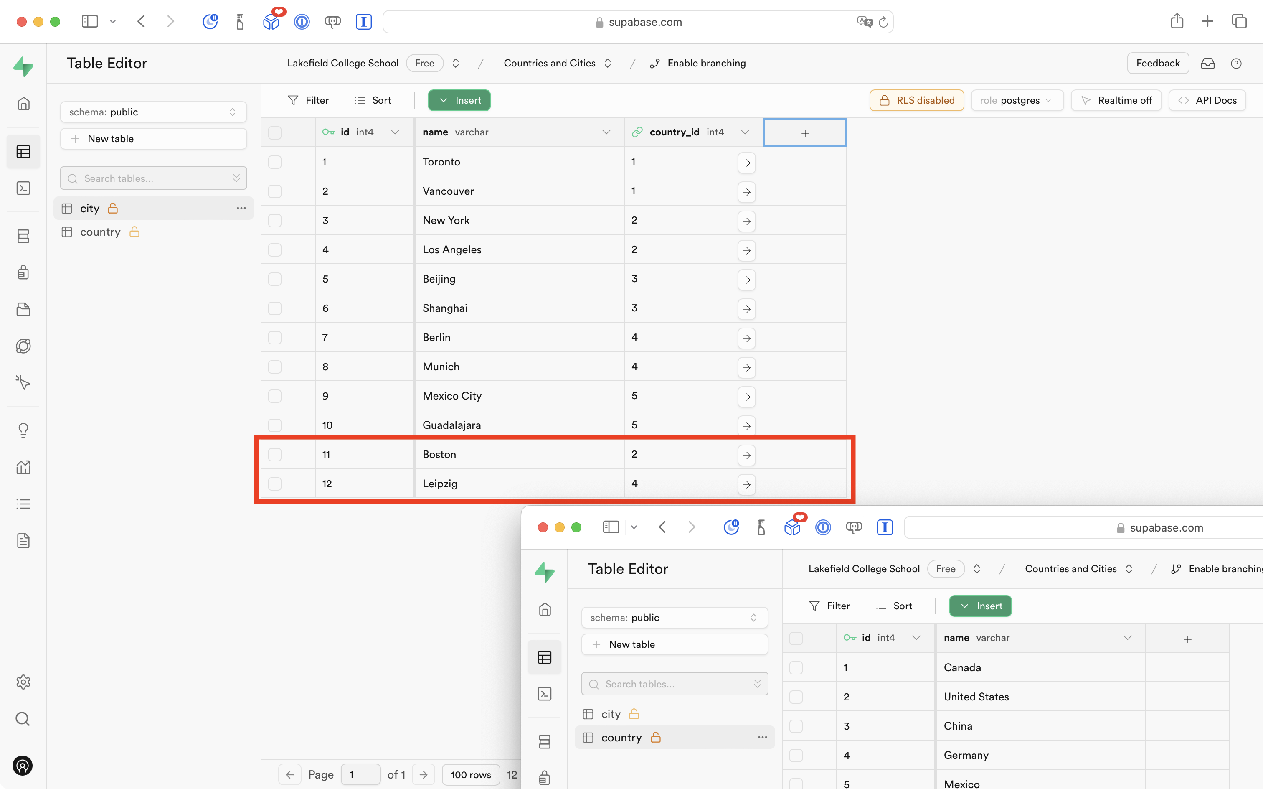Open the Storage sidebar icon
This screenshot has width=1263, height=789.
23,309
